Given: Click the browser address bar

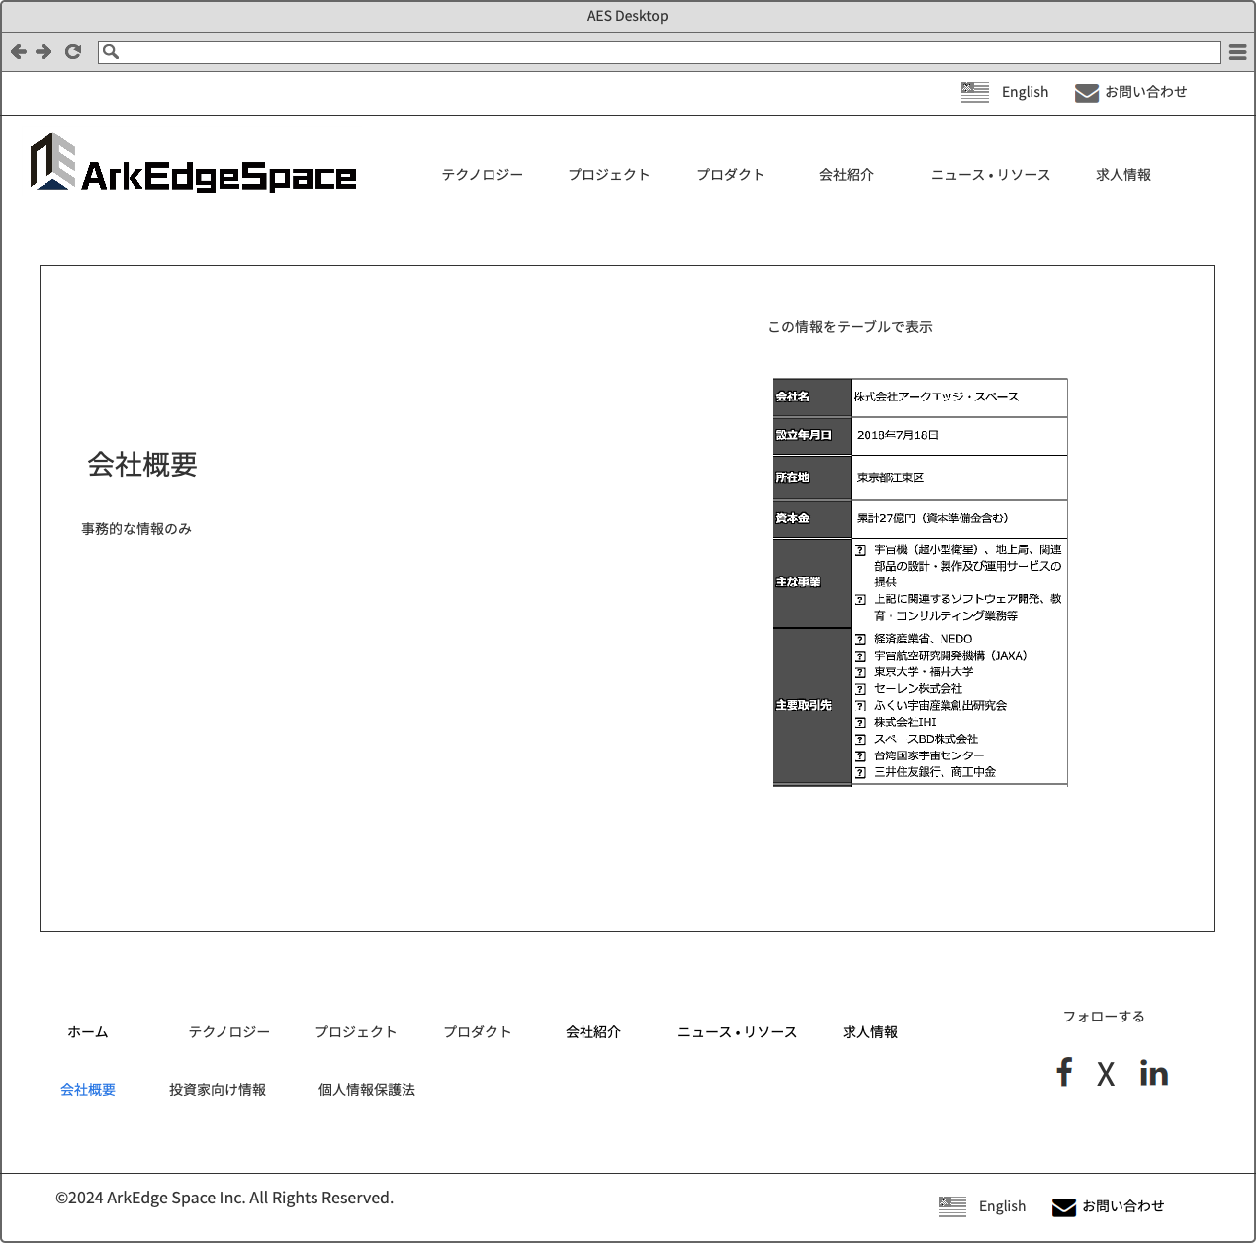Looking at the screenshot, I should coord(663,52).
